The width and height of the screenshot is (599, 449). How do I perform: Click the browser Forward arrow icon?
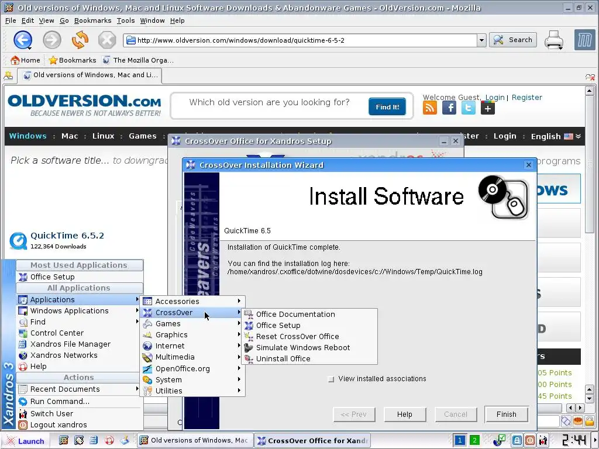click(x=51, y=40)
